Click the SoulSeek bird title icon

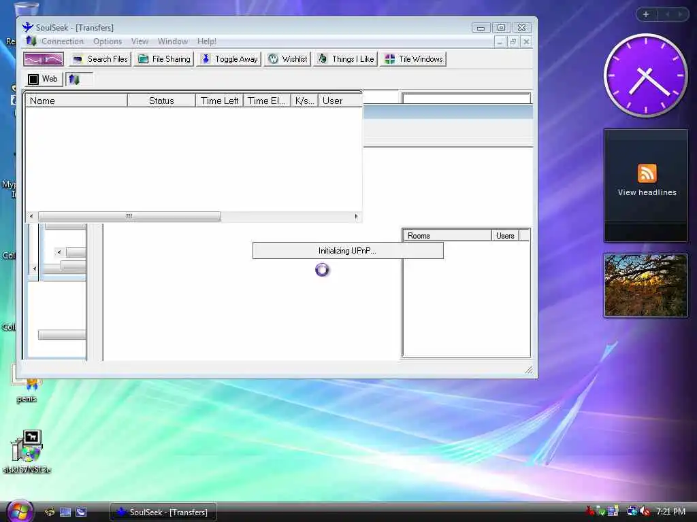click(27, 27)
